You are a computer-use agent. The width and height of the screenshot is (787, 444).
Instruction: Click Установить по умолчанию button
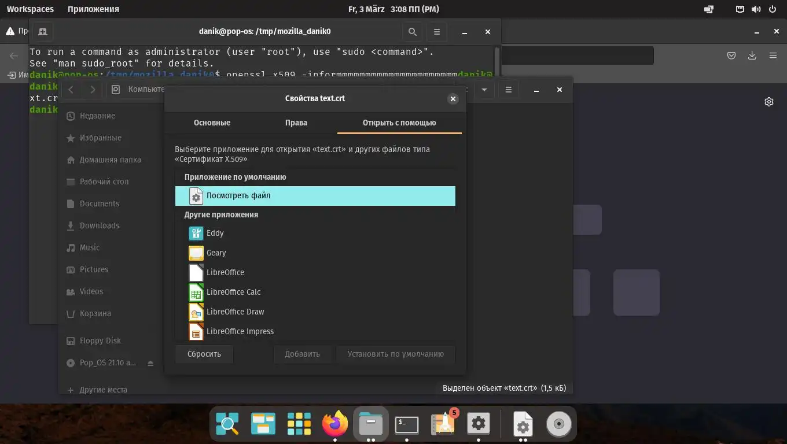[x=396, y=354]
